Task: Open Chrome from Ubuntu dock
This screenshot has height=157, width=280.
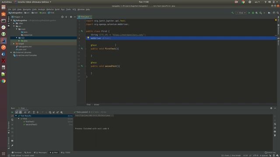Action: click(3, 81)
